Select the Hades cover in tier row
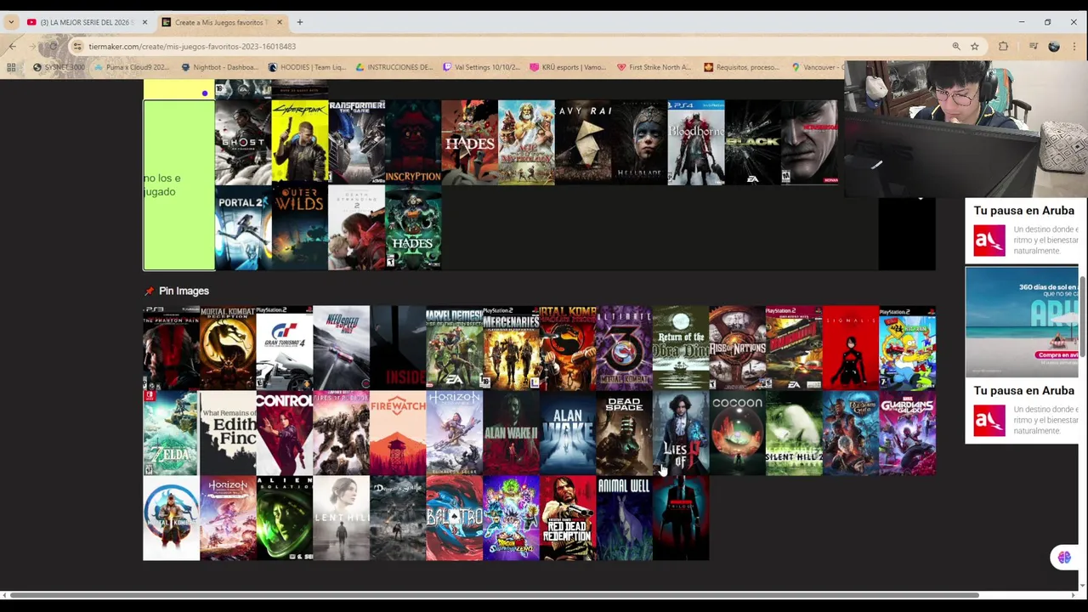The image size is (1088, 612). coord(469,142)
